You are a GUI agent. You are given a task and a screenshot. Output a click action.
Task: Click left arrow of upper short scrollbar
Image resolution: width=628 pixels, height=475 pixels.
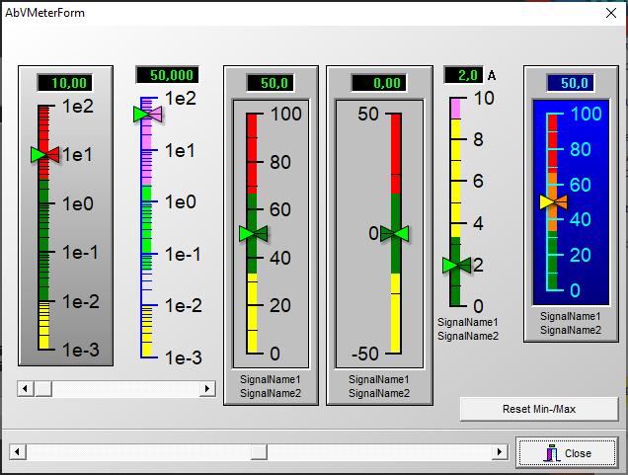click(26, 388)
